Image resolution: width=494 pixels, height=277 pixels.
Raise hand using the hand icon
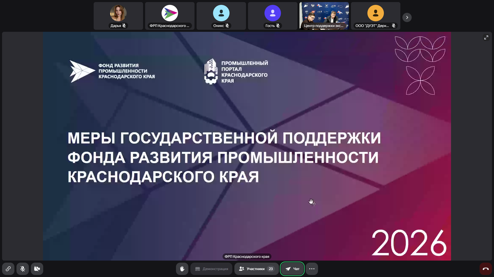182,269
